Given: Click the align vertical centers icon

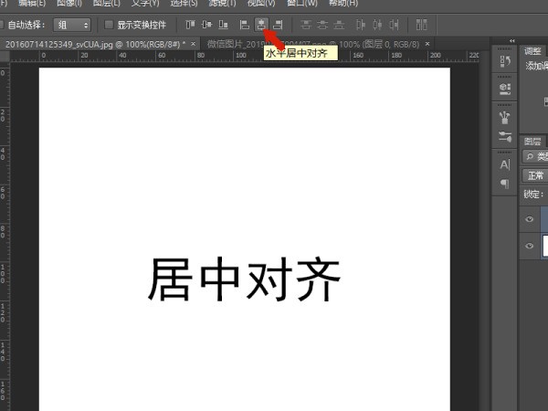Looking at the screenshot, I should (x=206, y=24).
